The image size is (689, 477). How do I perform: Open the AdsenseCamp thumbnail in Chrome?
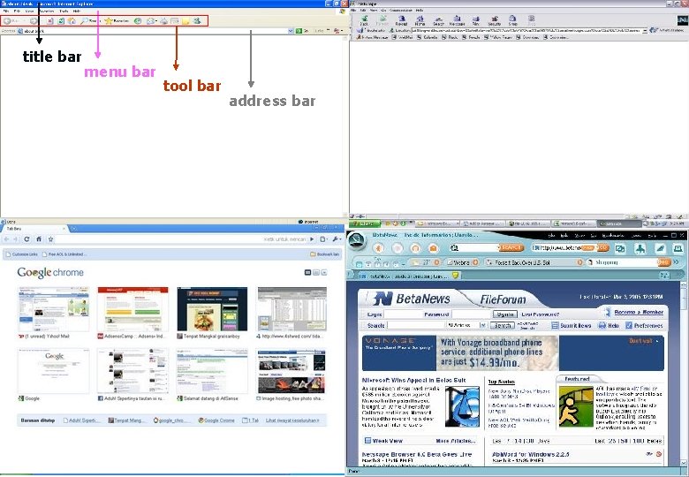(132, 309)
